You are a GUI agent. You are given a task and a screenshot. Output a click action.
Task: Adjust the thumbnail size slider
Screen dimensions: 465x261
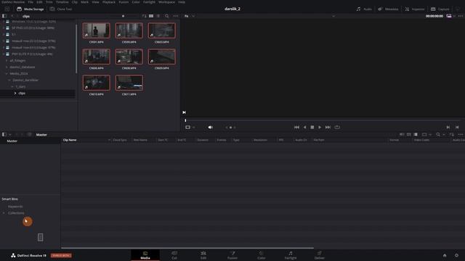click(x=123, y=16)
